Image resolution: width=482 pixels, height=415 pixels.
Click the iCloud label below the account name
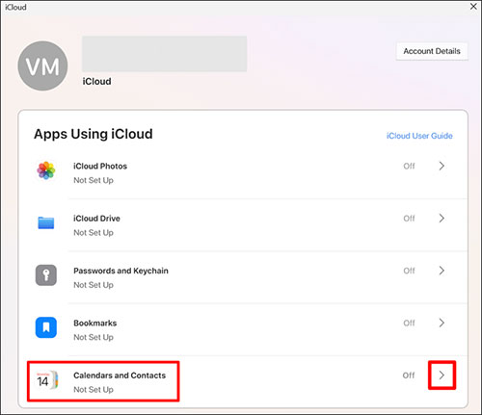click(x=96, y=82)
